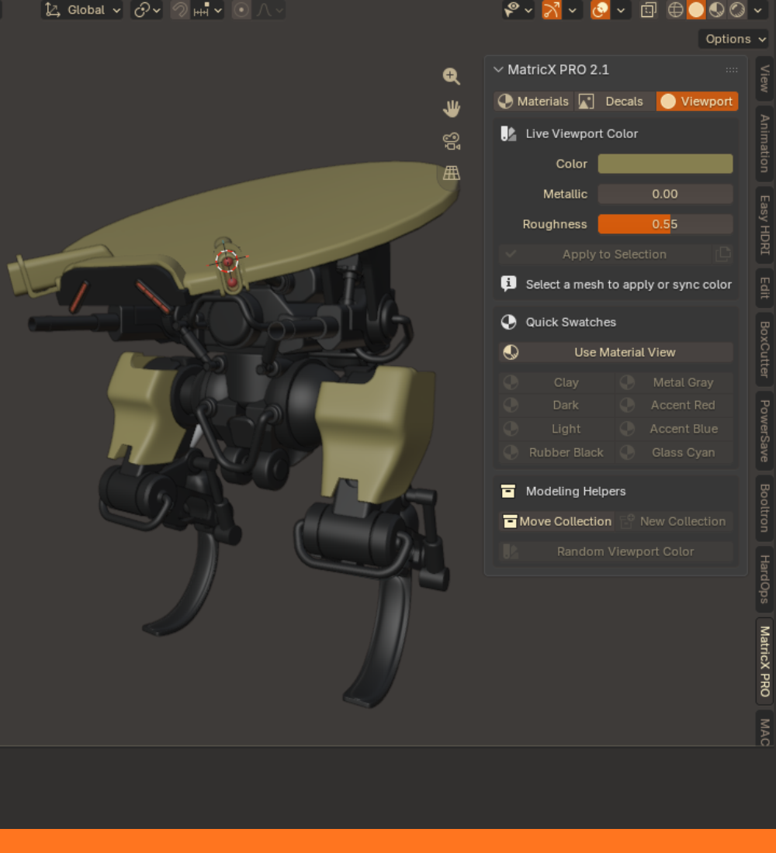Image resolution: width=776 pixels, height=853 pixels.
Task: Select the Viewport tab
Action: coord(697,101)
